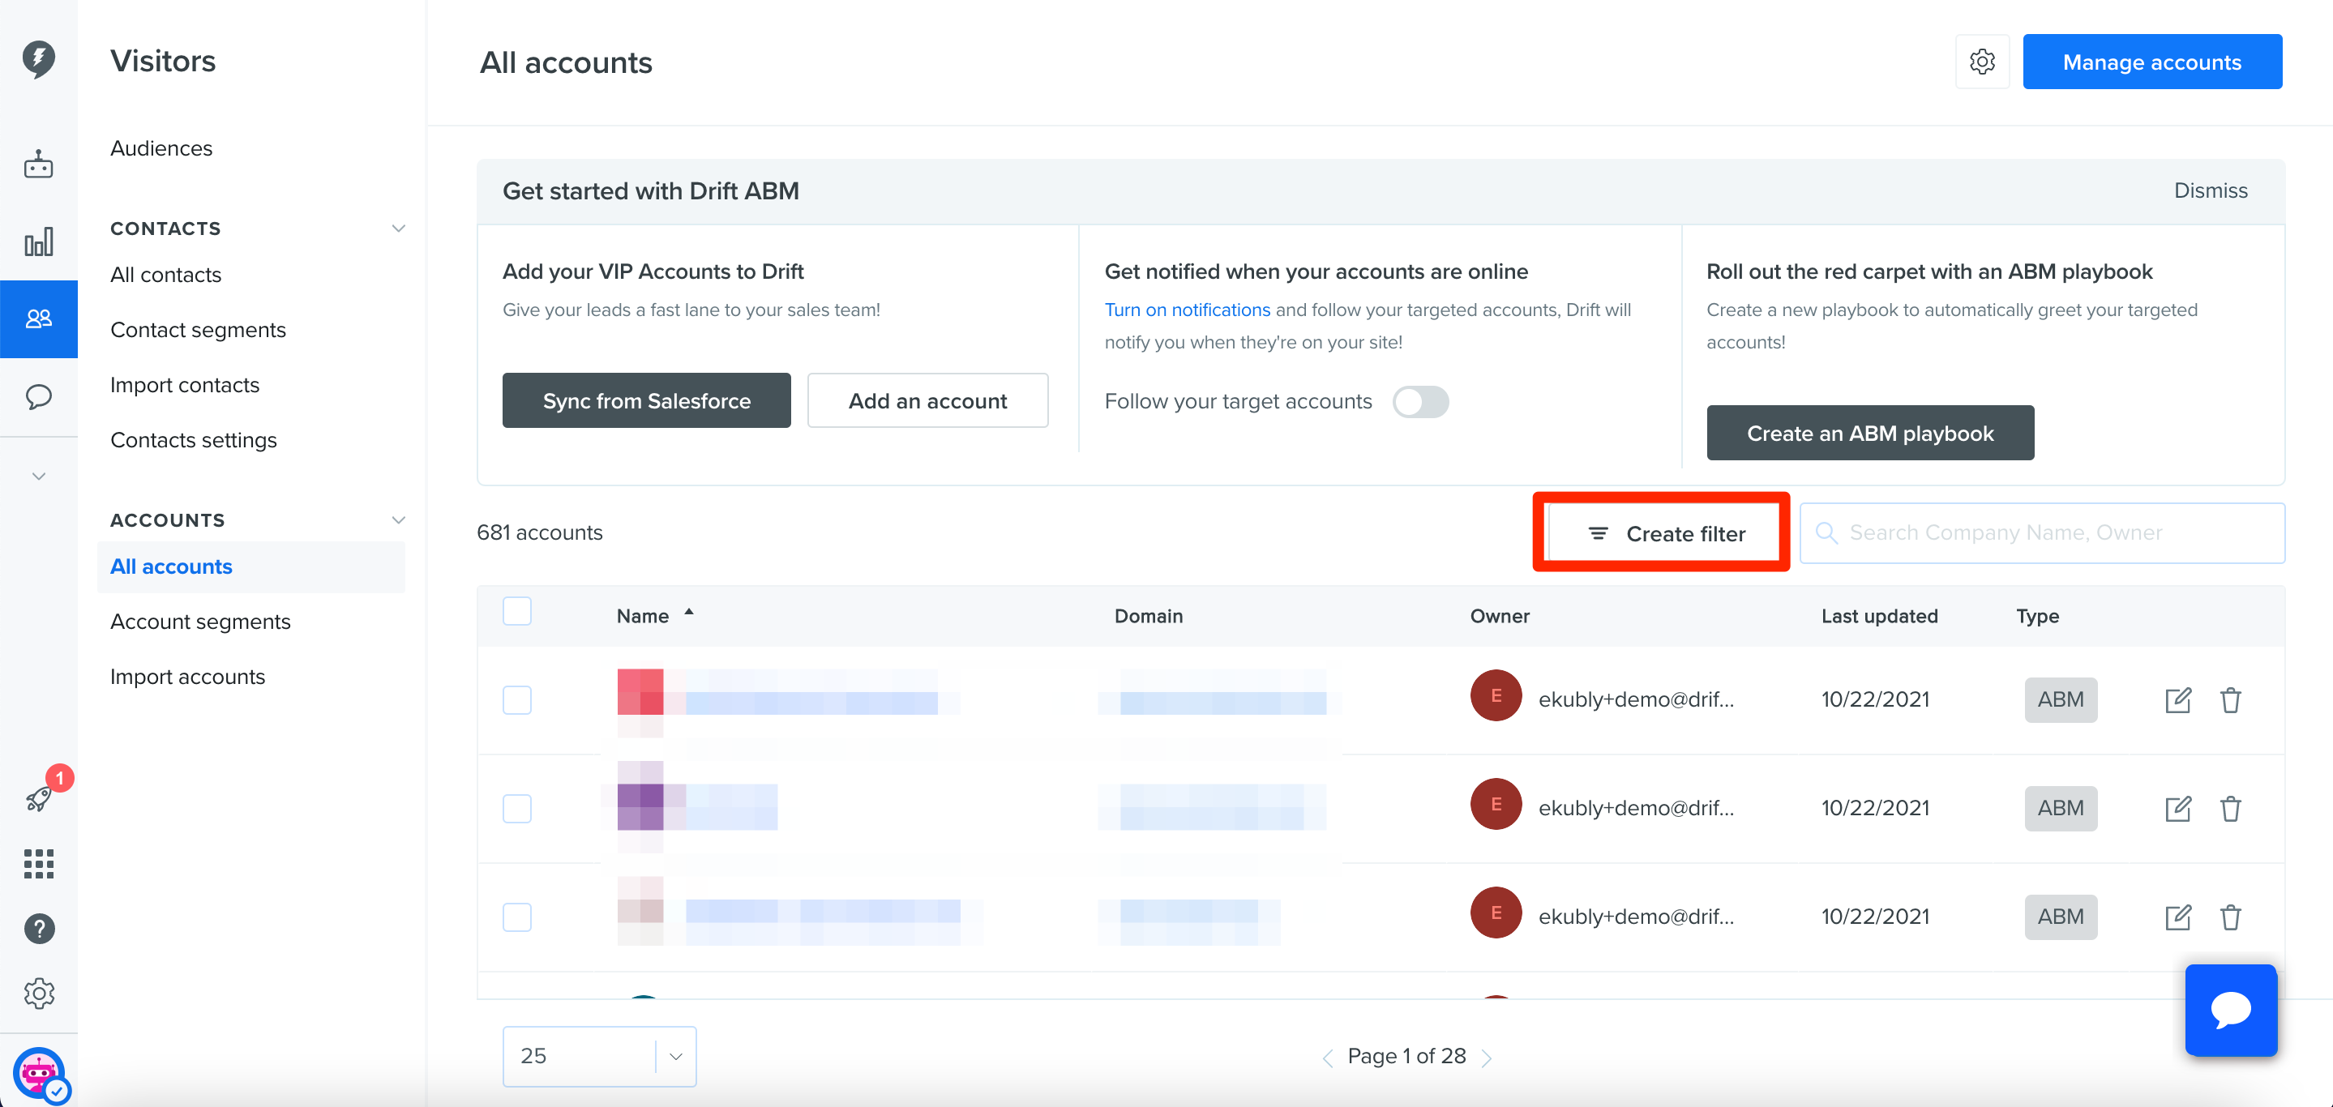Open the Reports bar chart icon
2333x1107 pixels.
pos(38,241)
